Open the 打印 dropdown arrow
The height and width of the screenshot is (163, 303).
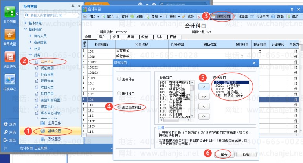click(x=98, y=17)
